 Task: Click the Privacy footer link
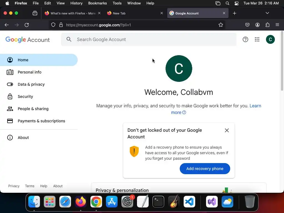(x=14, y=186)
